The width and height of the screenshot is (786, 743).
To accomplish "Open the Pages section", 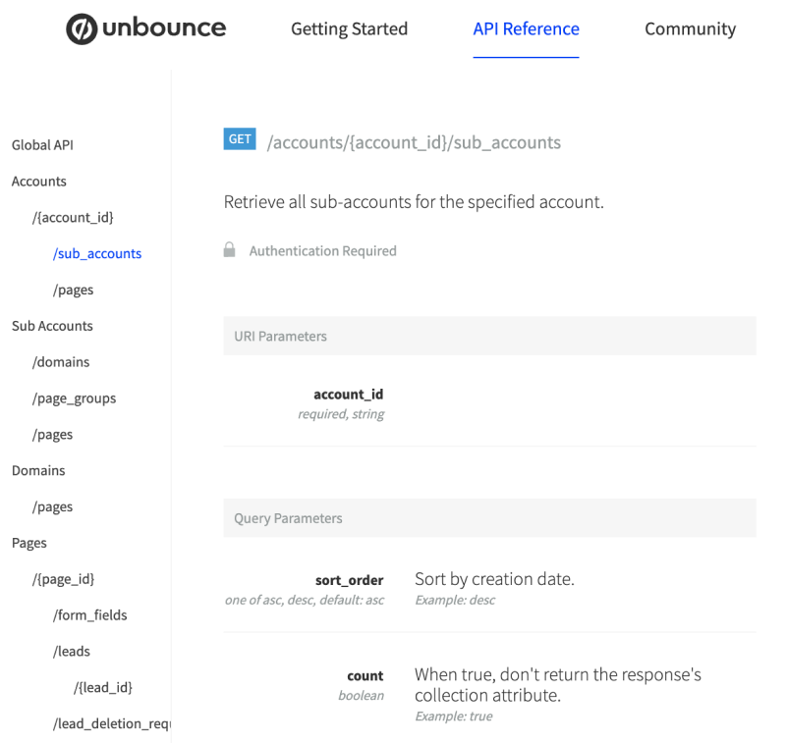I will [29, 542].
